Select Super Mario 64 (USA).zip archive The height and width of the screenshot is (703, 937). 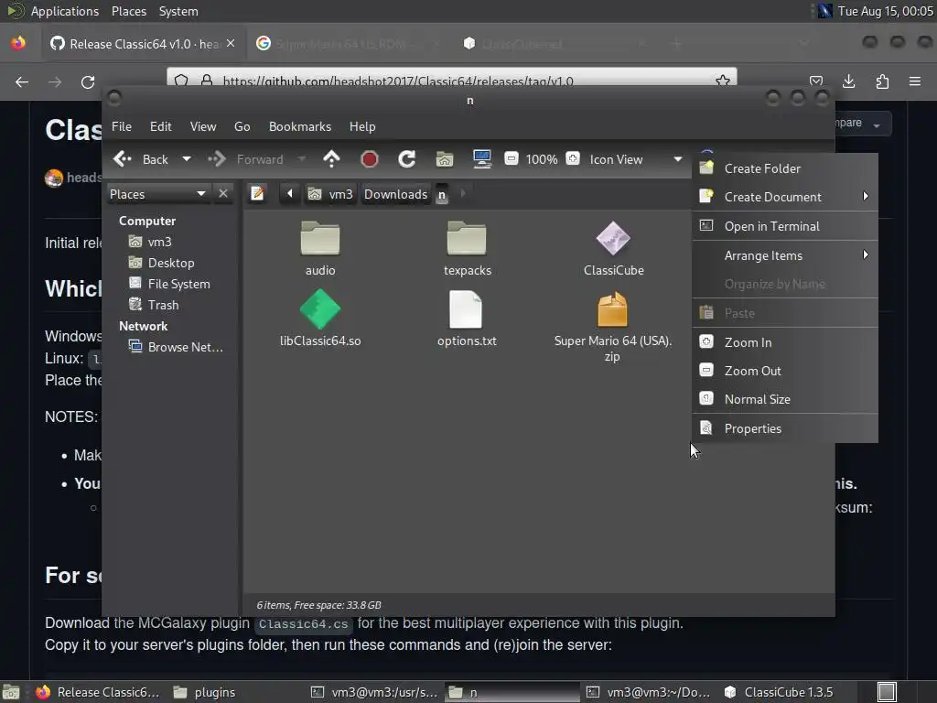tap(612, 326)
